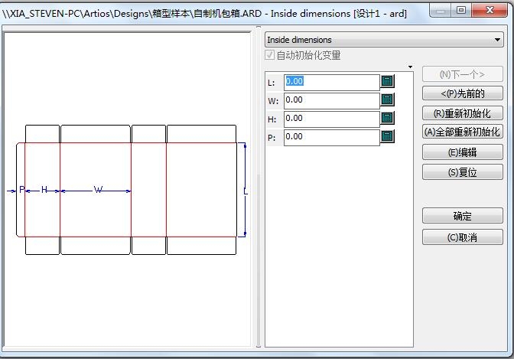Open calculator for the P dimension
This screenshot has width=514, height=359.
387,136
